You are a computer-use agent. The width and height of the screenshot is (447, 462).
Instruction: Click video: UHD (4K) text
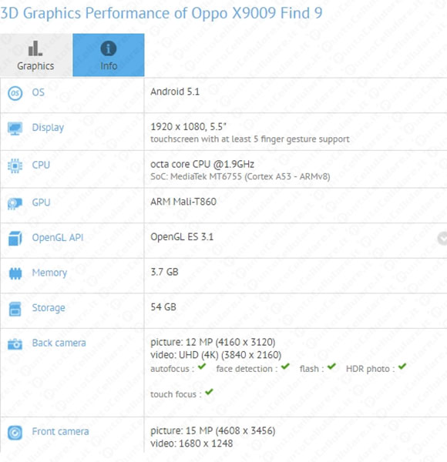(216, 355)
